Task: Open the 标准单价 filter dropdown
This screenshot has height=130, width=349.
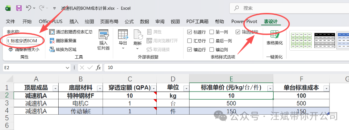Action: [270, 89]
